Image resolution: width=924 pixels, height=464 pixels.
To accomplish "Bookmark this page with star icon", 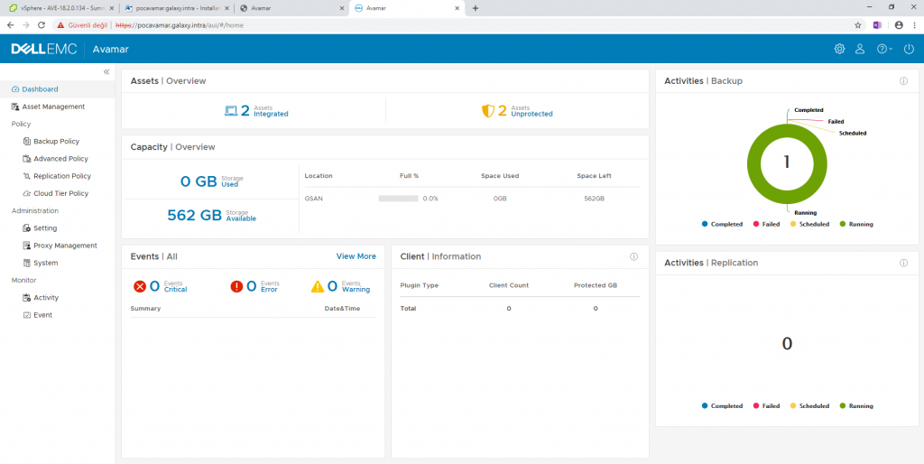I will click(x=858, y=25).
